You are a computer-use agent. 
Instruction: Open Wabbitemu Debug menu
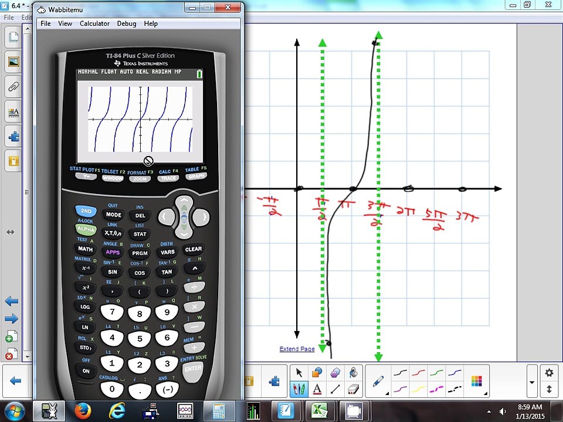tap(127, 23)
